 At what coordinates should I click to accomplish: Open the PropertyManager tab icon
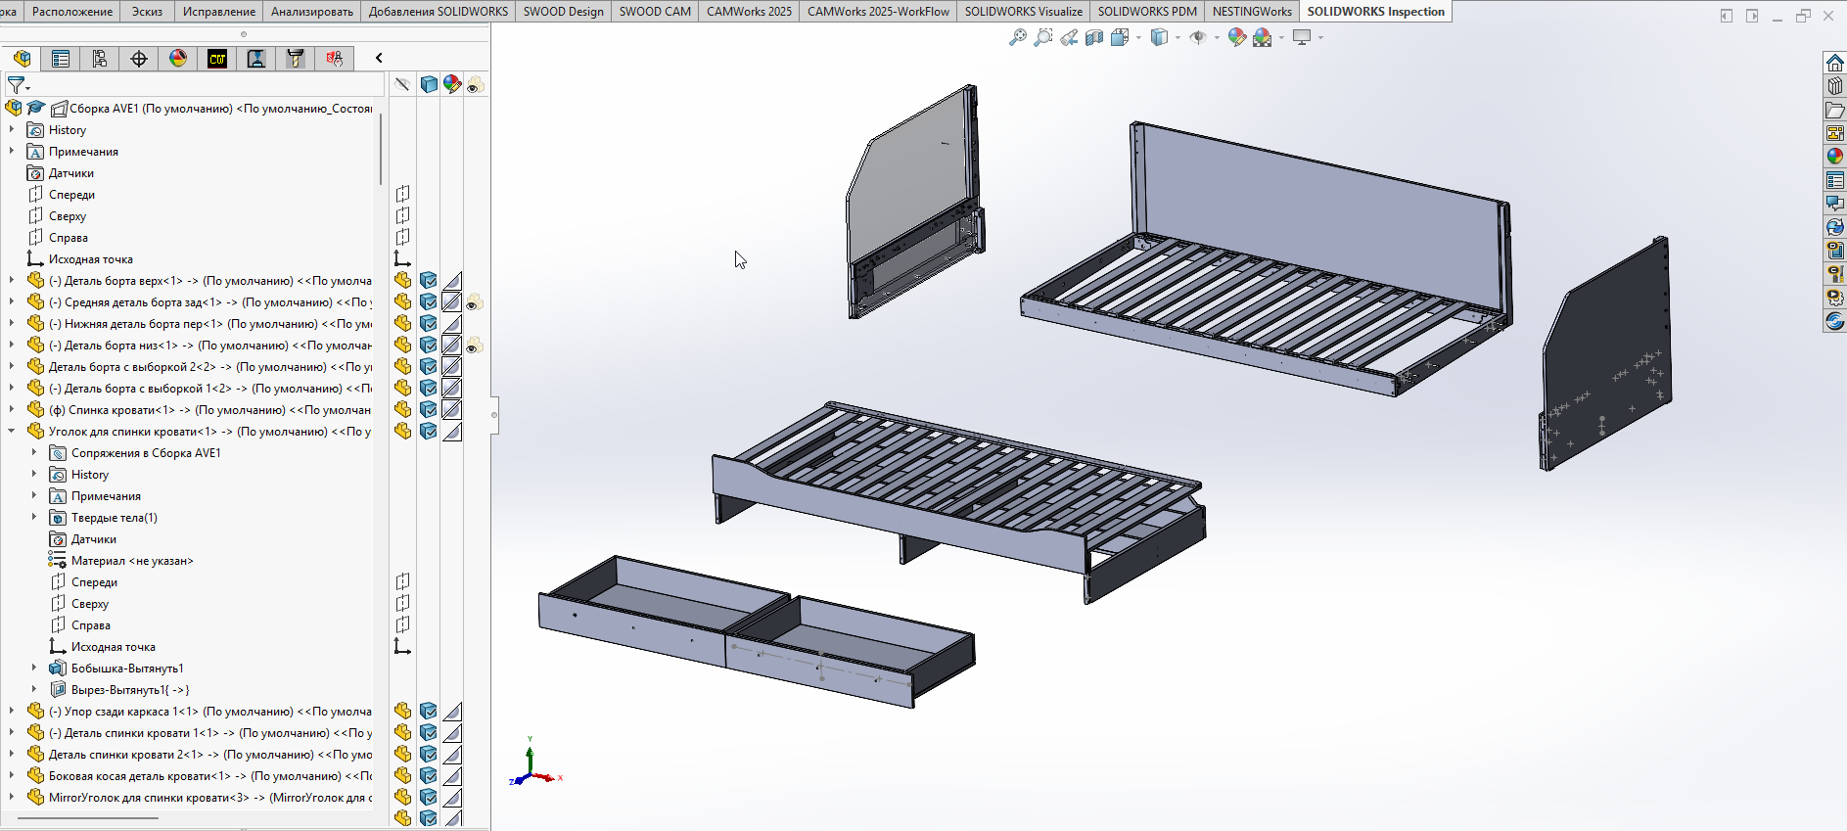click(61, 59)
